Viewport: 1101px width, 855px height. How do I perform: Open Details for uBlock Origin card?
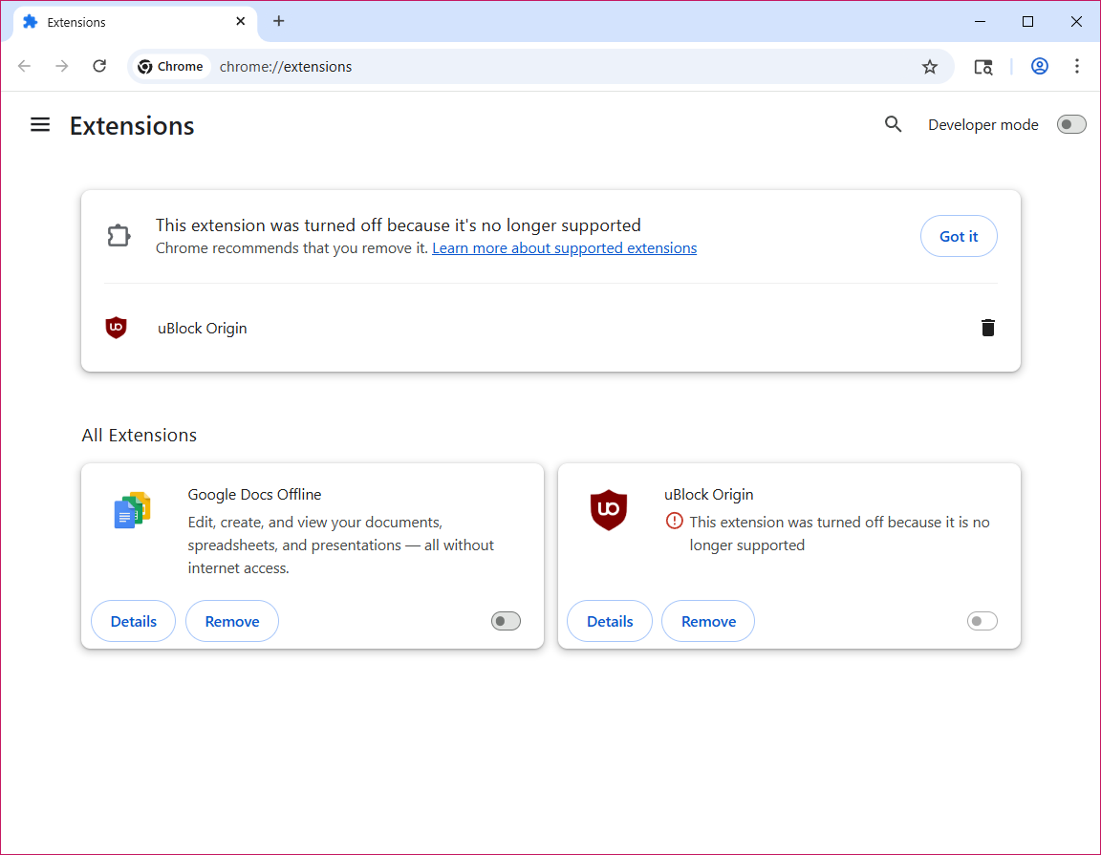click(x=610, y=621)
